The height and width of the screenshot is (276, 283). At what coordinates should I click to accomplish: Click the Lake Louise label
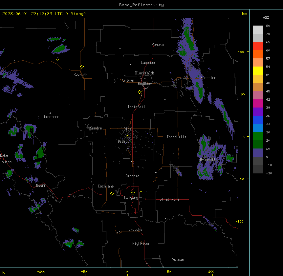pos(5,159)
